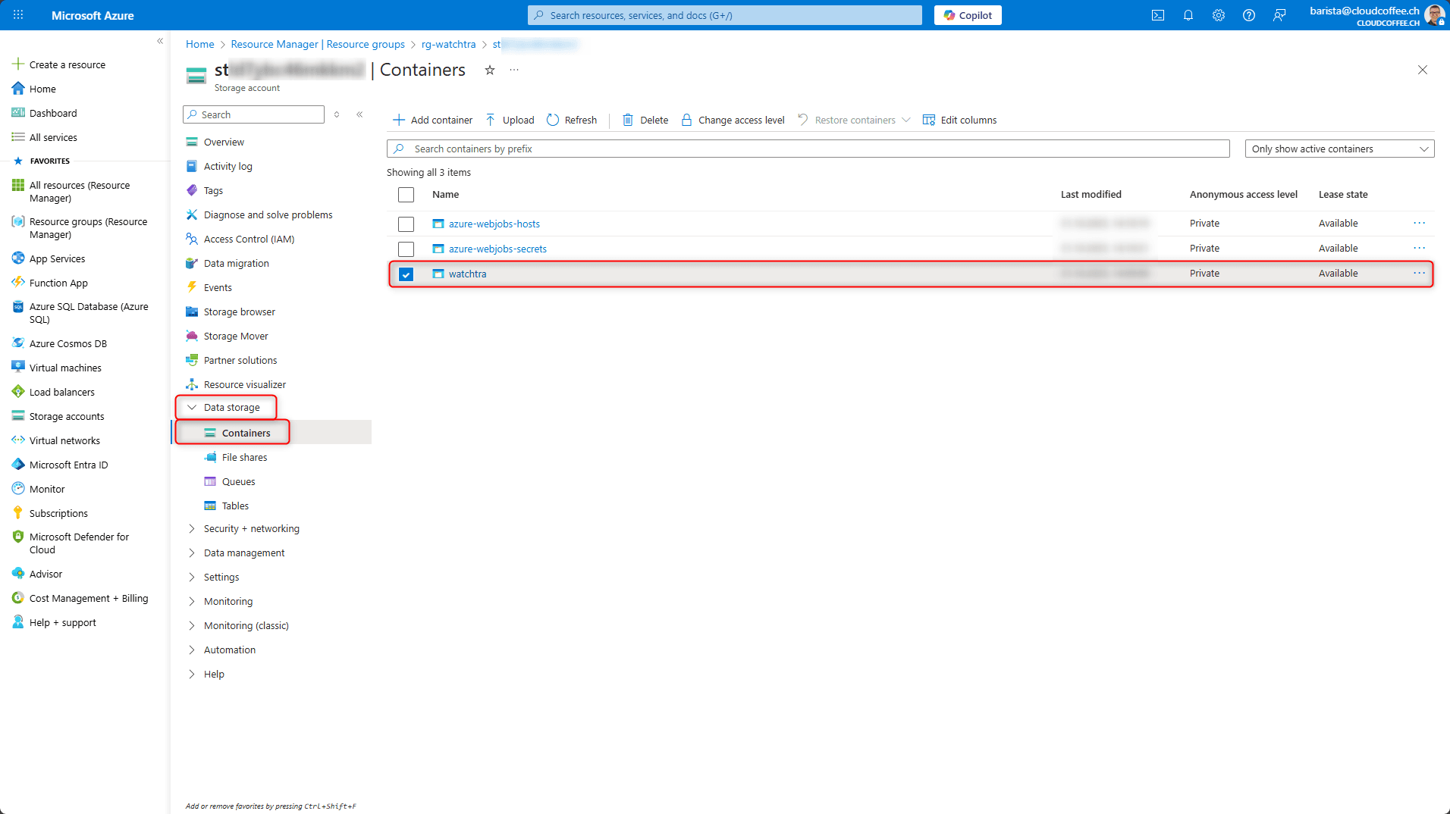The image size is (1450, 814).
Task: Open the portal settings gear
Action: tap(1218, 15)
